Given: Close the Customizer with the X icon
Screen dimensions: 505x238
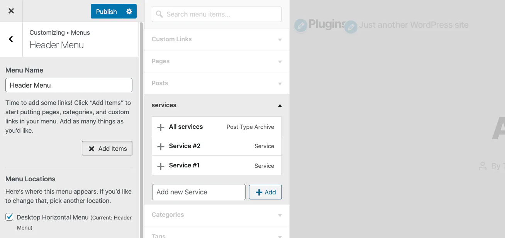Looking at the screenshot, I should coord(11,11).
